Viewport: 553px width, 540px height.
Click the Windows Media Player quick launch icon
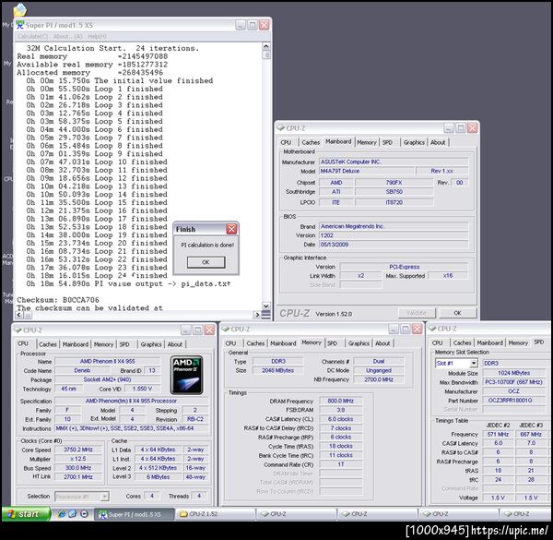[84, 514]
